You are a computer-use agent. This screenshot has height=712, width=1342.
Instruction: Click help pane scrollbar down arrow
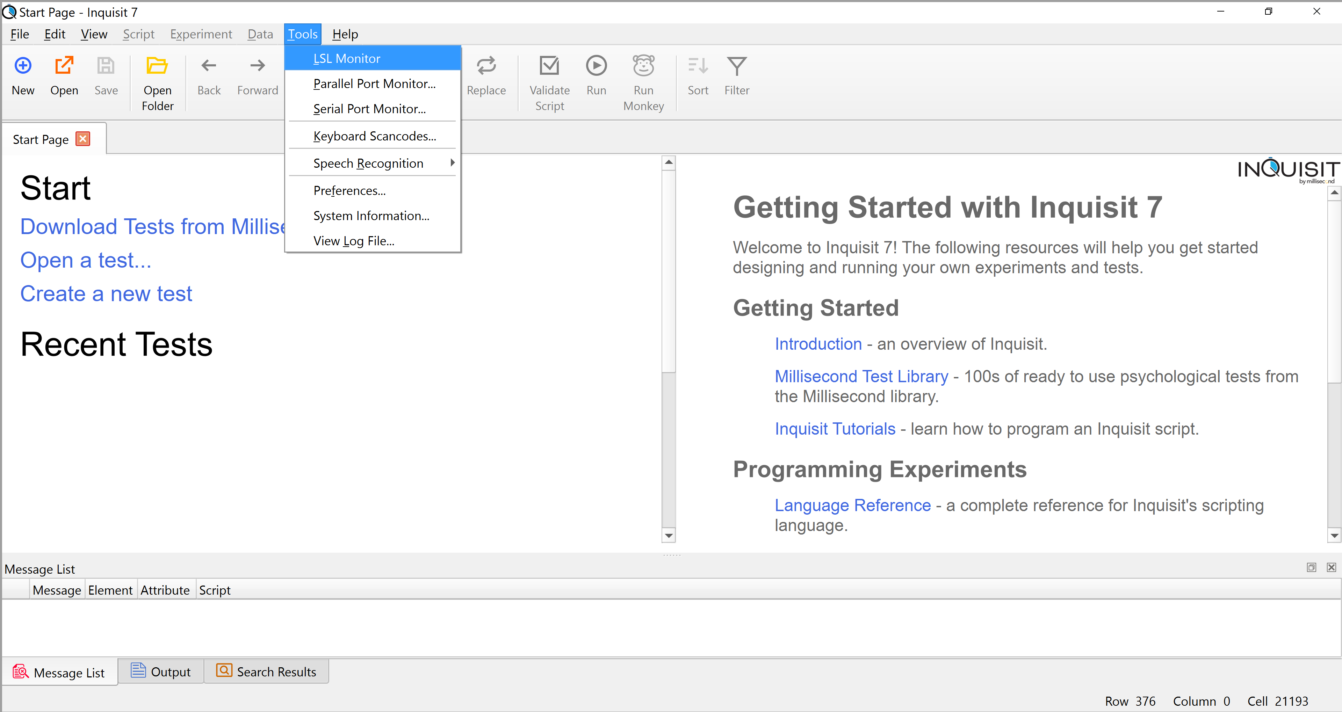[x=1334, y=536]
